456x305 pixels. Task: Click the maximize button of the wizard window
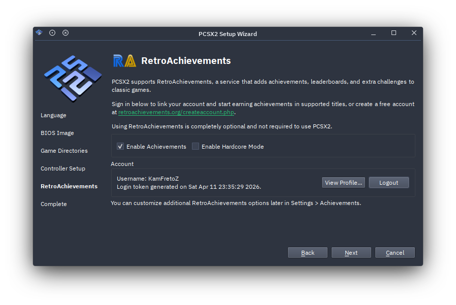click(394, 32)
